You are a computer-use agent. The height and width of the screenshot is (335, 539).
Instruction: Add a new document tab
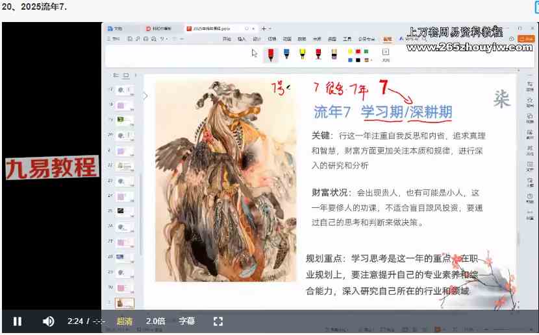[x=264, y=29]
